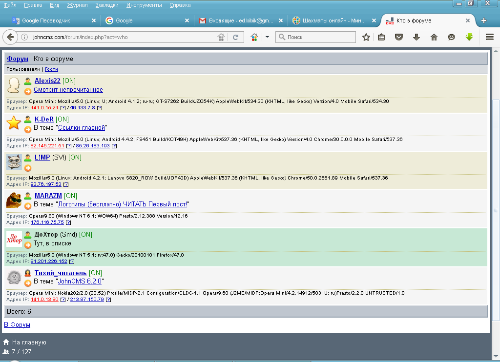Open the Инструменты menu
500x362 pixels.
point(144,5)
